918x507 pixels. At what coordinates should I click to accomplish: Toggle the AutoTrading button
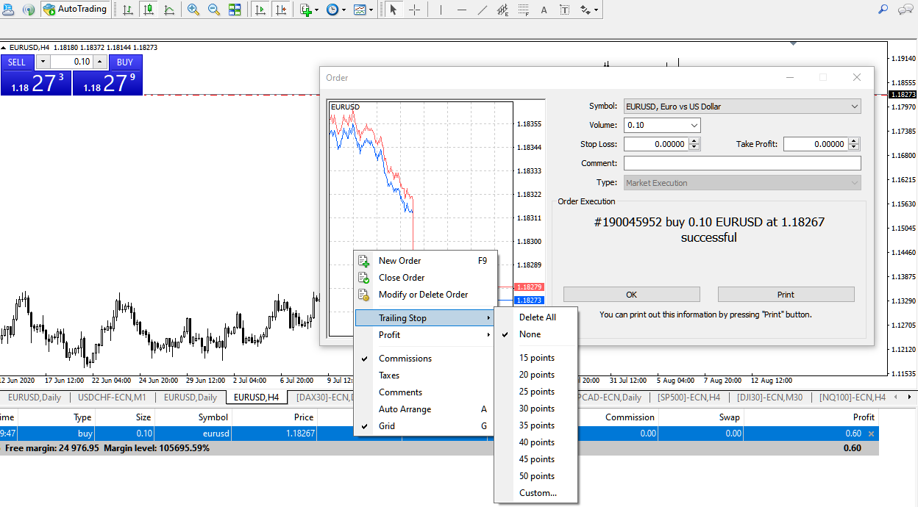tap(76, 10)
